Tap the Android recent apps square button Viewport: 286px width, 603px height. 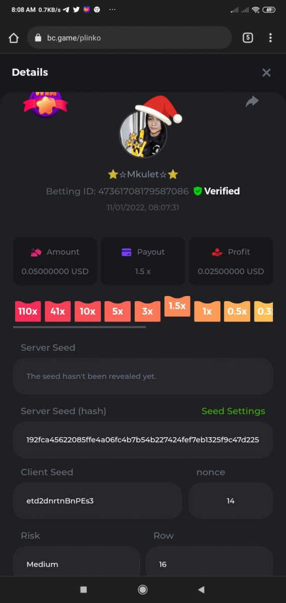[x=83, y=589]
